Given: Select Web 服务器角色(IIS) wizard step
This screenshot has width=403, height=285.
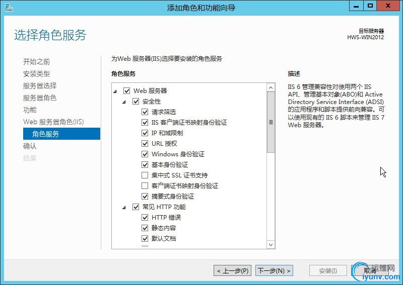Looking at the screenshot, I should point(53,122).
